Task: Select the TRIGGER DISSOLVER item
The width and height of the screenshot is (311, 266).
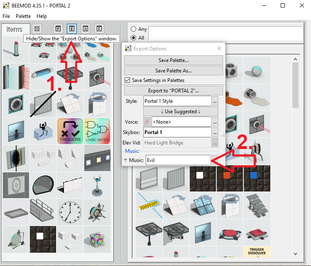Action: (257, 252)
